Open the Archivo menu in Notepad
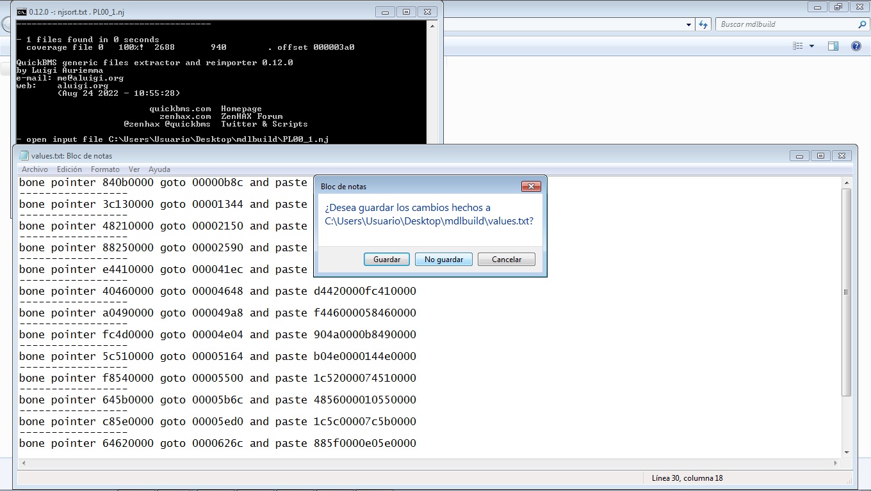The height and width of the screenshot is (491, 871). 35,169
